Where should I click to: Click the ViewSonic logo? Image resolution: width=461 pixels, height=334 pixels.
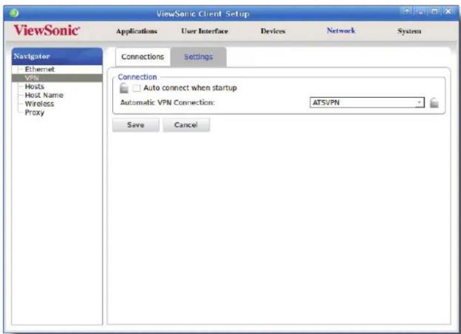click(47, 30)
